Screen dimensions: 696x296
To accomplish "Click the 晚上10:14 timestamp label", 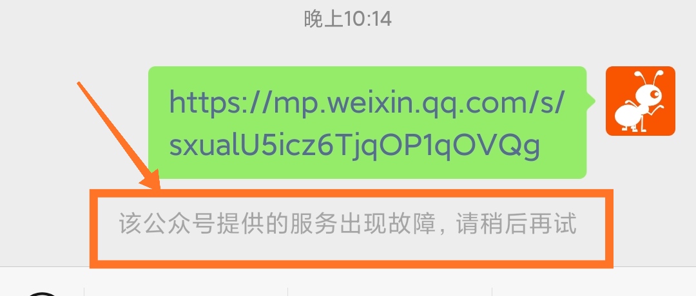I will [x=347, y=19].
